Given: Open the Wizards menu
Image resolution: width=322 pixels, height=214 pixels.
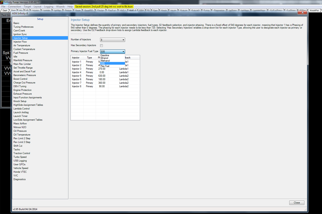Looking at the screenshot, I should (60, 6).
